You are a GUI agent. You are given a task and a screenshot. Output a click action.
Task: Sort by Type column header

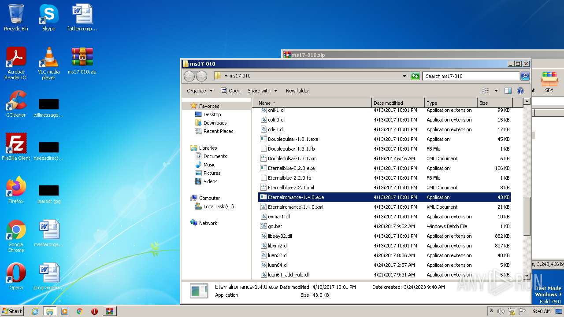[451, 103]
